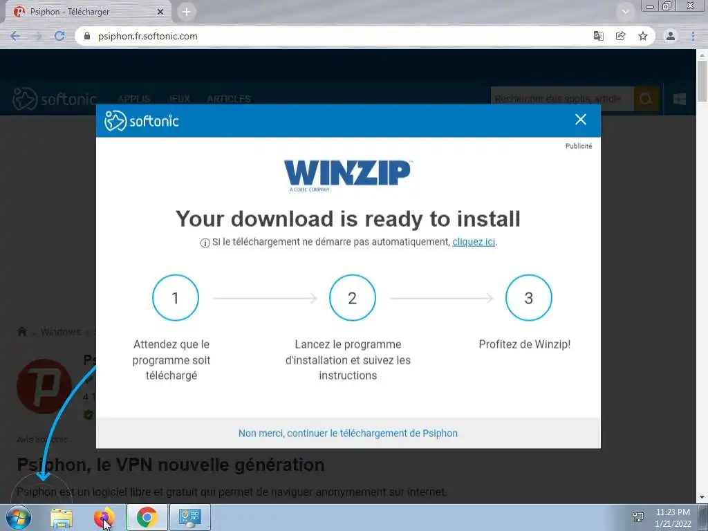
Task: Click the step 2 circle
Action: tap(352, 297)
